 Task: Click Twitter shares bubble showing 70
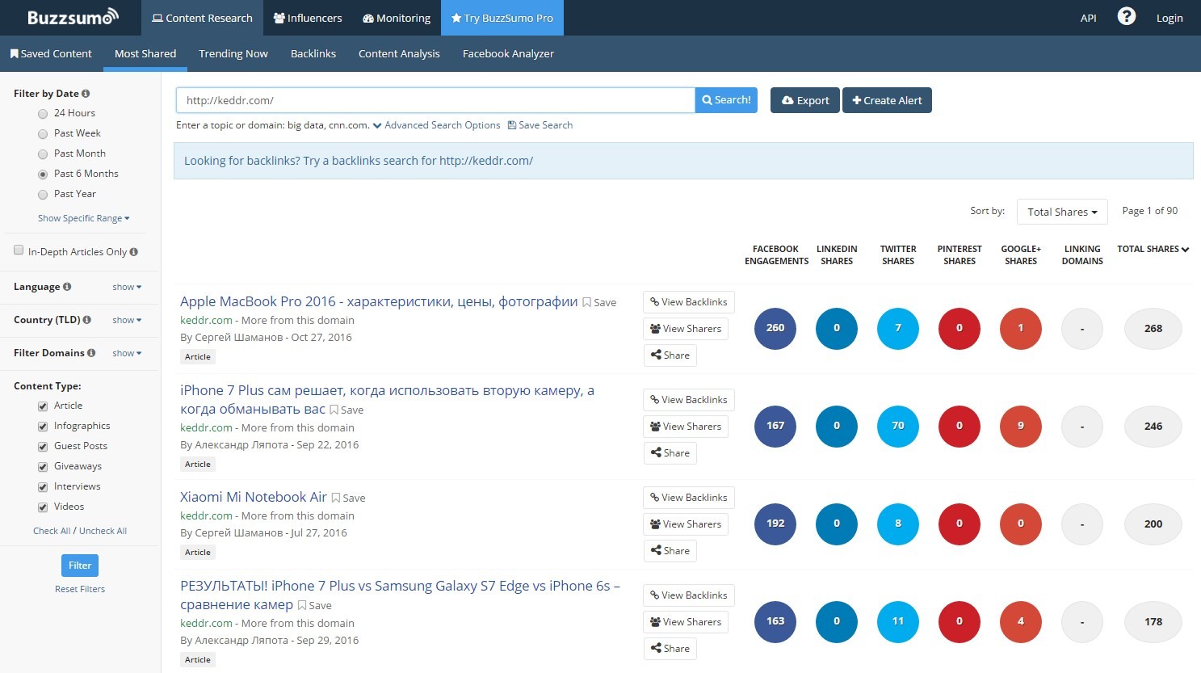pos(898,426)
